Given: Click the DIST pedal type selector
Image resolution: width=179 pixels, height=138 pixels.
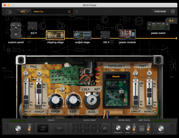Looking at the screenshot, I should tap(23, 11).
